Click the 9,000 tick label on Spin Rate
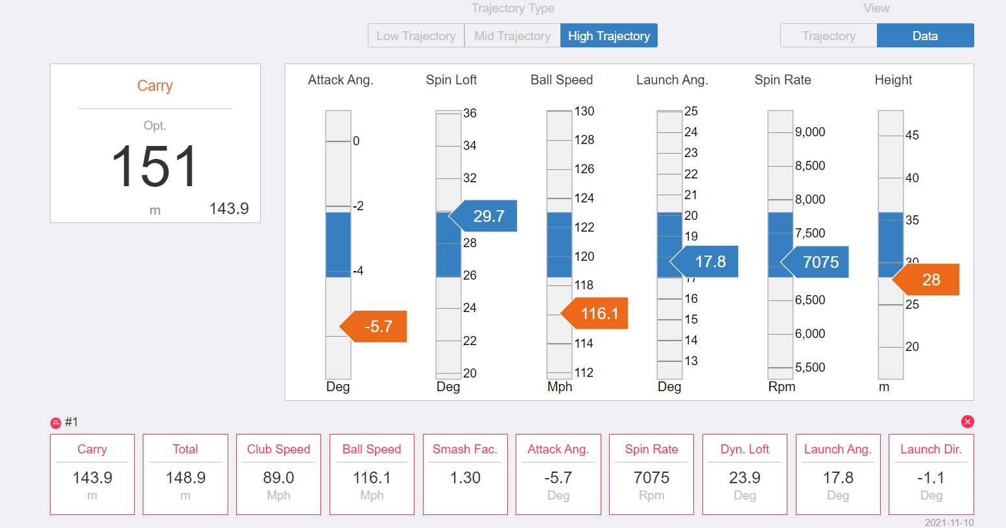The width and height of the screenshot is (1006, 528). [x=810, y=132]
